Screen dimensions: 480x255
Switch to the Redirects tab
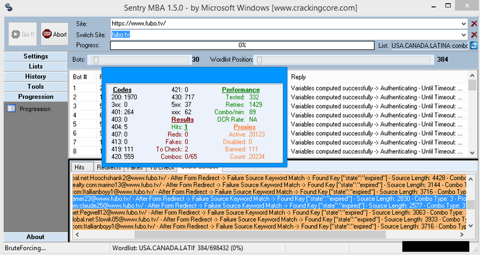109,168
